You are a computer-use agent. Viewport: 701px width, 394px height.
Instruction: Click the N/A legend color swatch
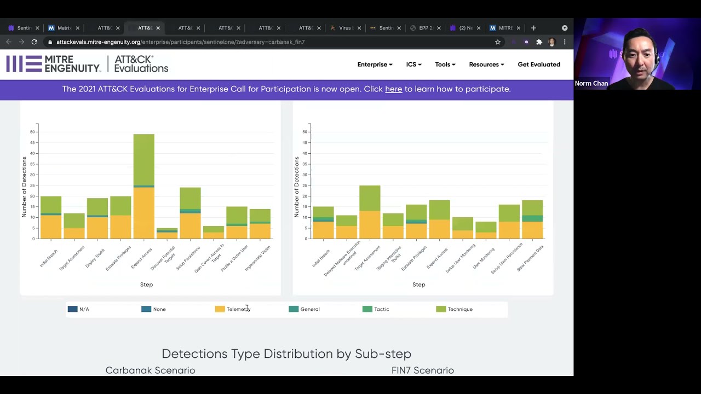tap(72, 309)
